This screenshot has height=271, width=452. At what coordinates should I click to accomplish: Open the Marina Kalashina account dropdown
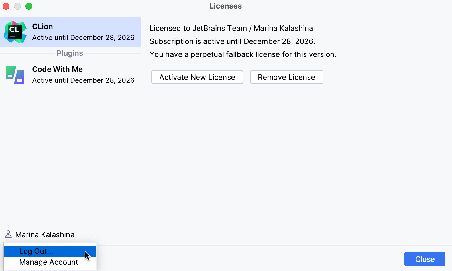coord(45,235)
